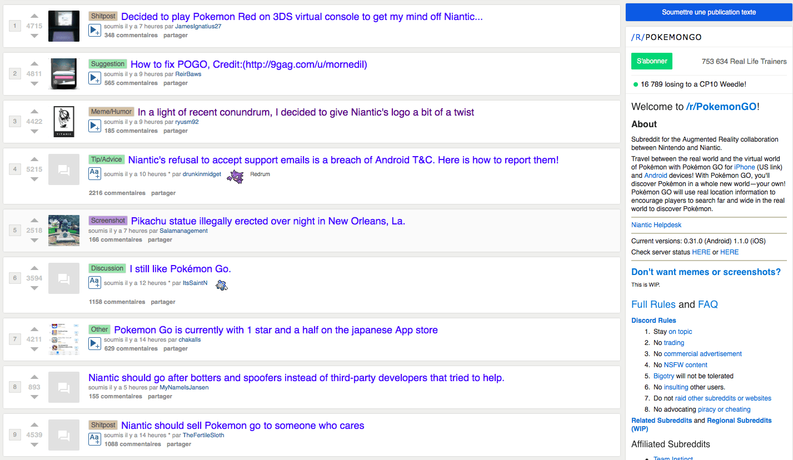
Task: Expand media preview for japanese App store post
Action: pos(94,343)
